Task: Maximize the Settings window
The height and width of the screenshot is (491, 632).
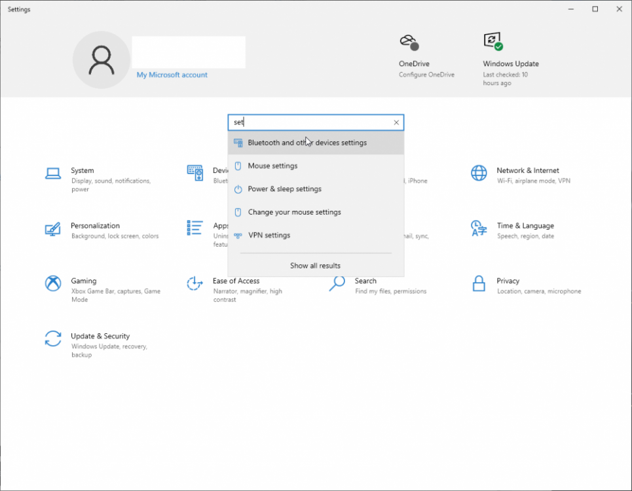Action: coord(595,9)
